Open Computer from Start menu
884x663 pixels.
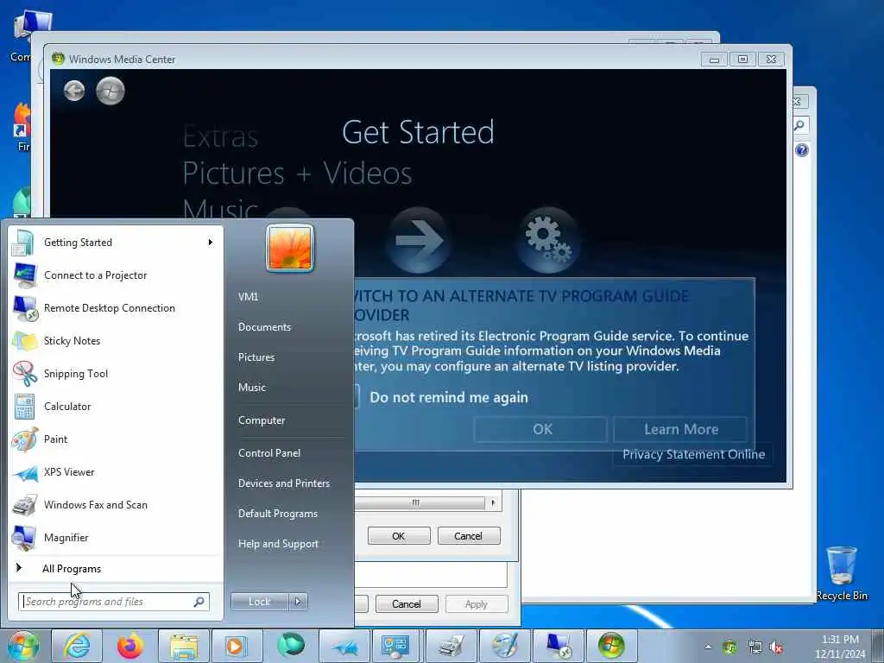tap(262, 420)
